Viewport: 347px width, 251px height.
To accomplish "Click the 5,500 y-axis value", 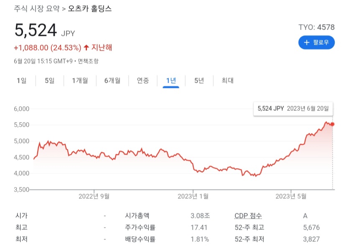I will (x=21, y=125).
